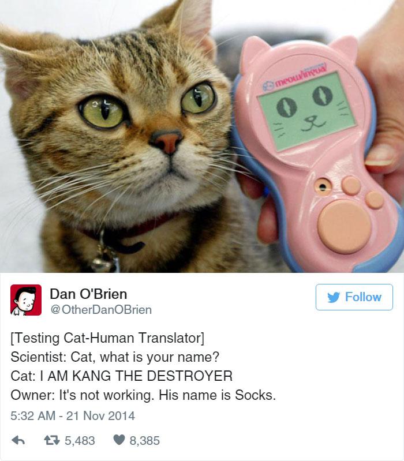Click the "[Testing Cat-Human Translator]" text line
Screen dimensions: 404x461
coord(107,338)
